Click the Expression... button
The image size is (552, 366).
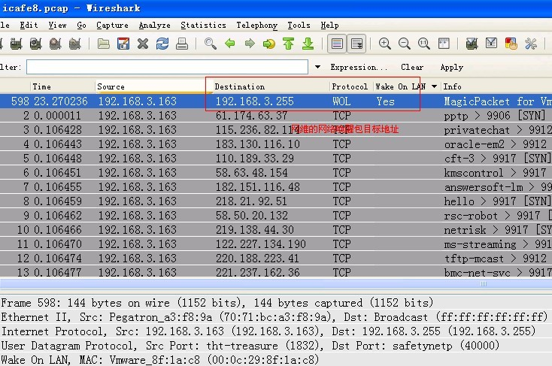pos(359,67)
